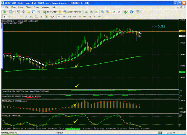This screenshot has width=187, height=135.
Task: Show the Market Watch window icon
Action: [18, 12]
